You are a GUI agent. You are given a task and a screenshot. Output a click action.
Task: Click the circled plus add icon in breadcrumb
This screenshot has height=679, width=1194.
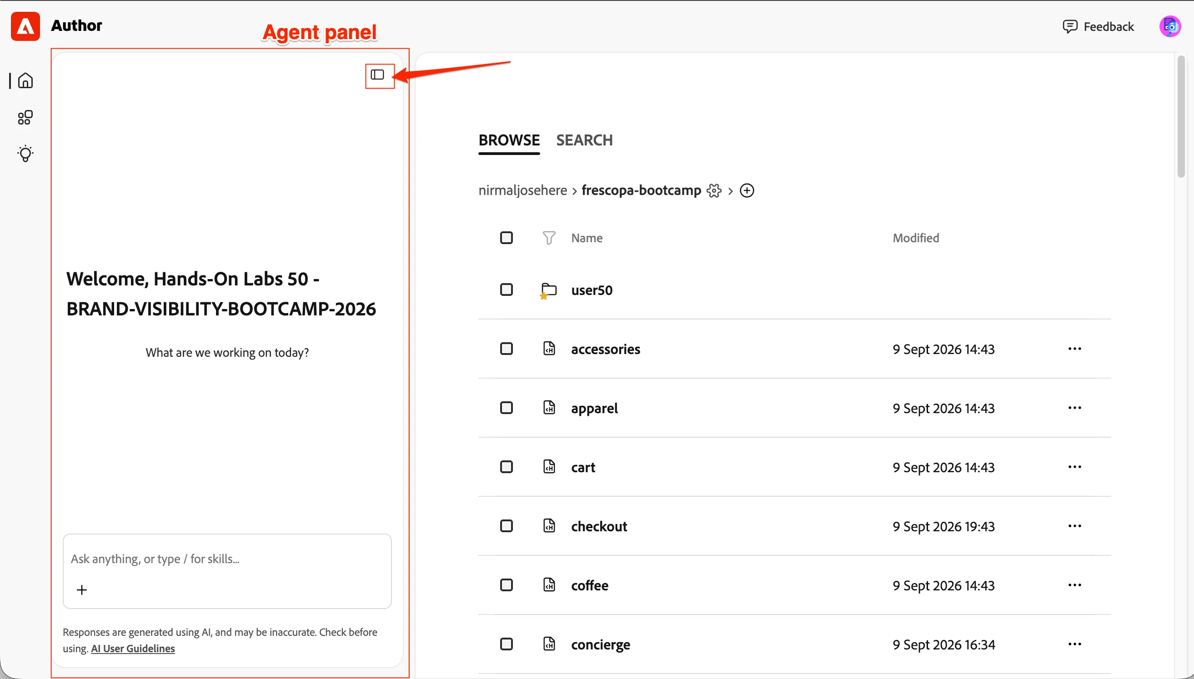click(747, 190)
